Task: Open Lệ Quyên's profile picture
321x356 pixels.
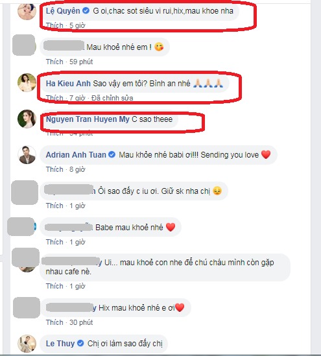Action: (x=27, y=11)
